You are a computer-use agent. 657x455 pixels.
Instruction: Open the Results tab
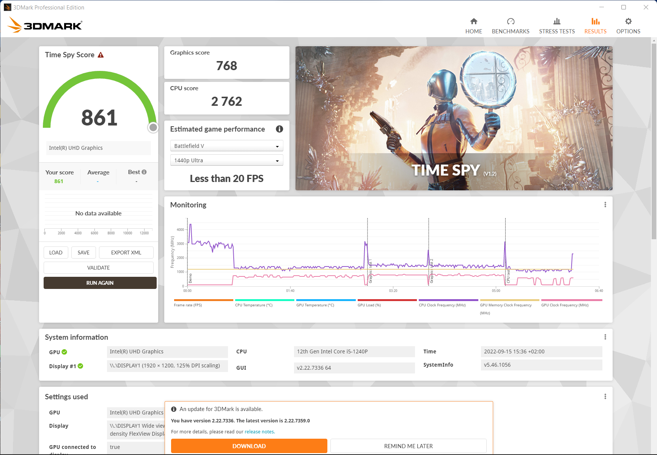click(595, 26)
